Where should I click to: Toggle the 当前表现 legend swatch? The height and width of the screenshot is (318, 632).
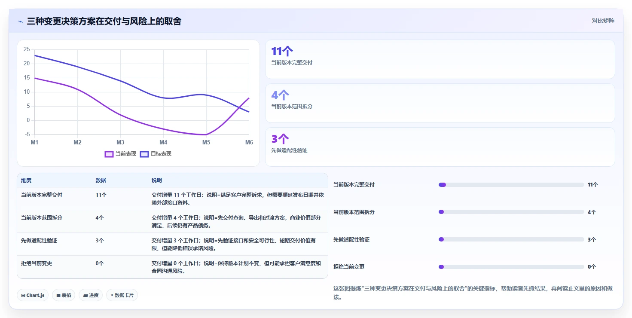pos(109,154)
